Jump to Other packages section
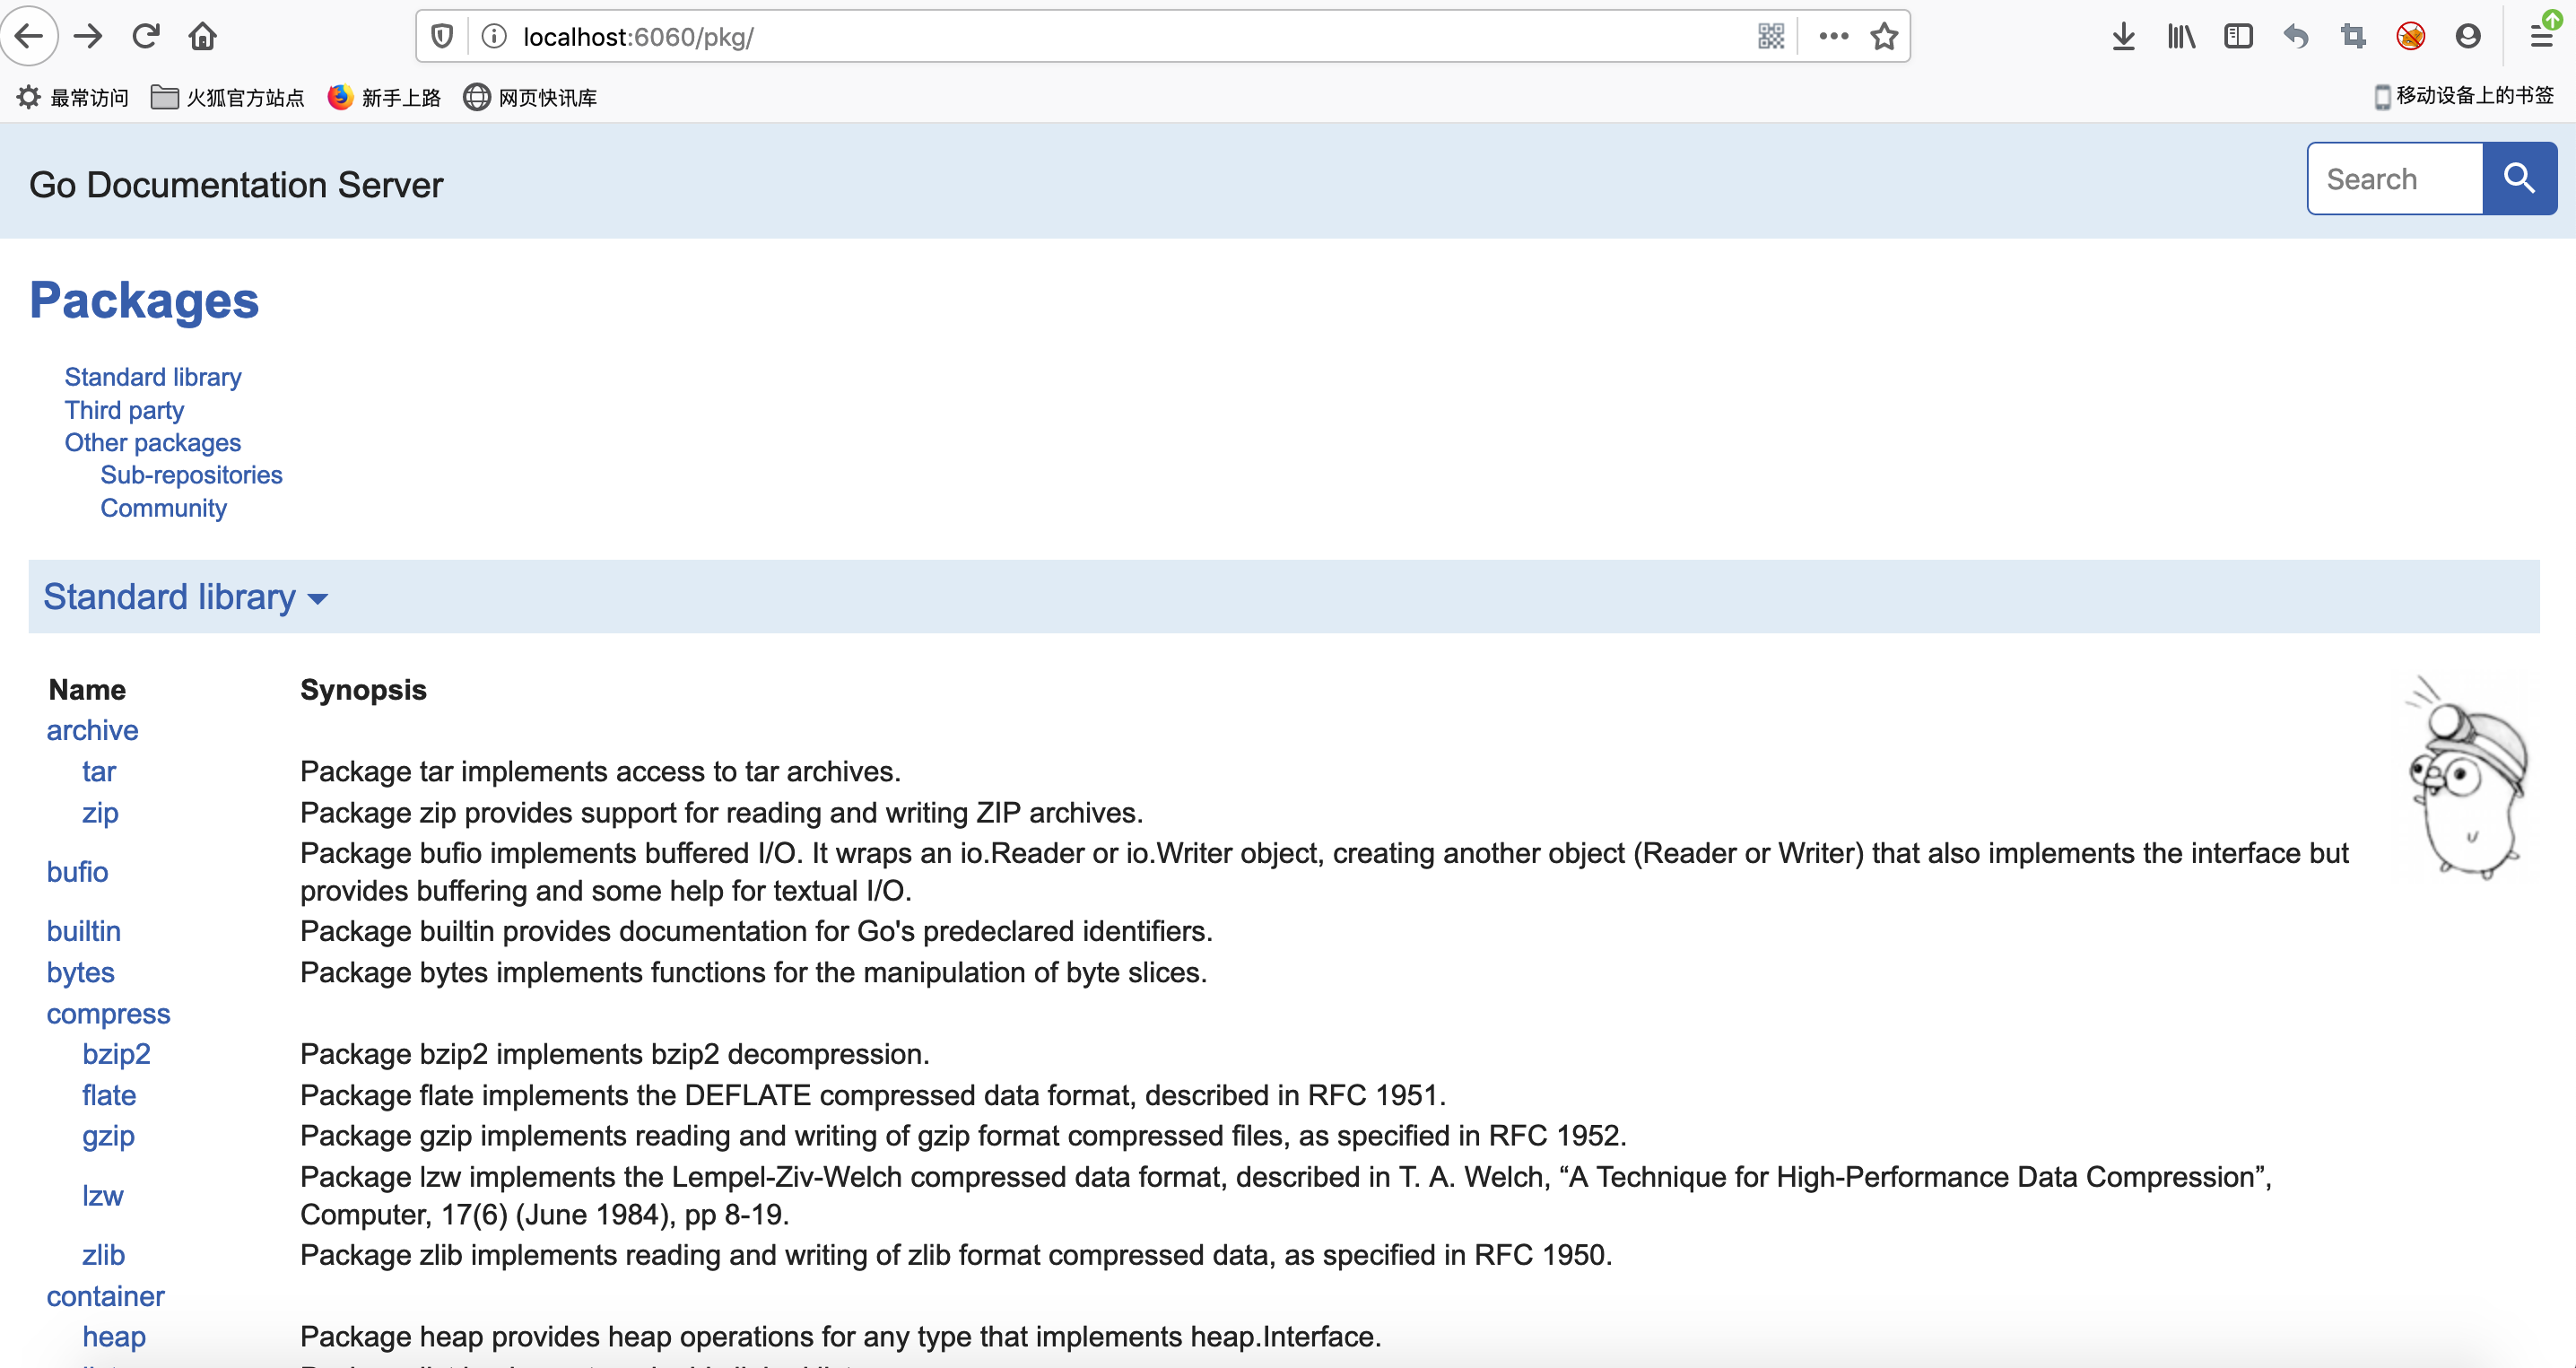Viewport: 2576px width, 1368px height. coord(153,442)
